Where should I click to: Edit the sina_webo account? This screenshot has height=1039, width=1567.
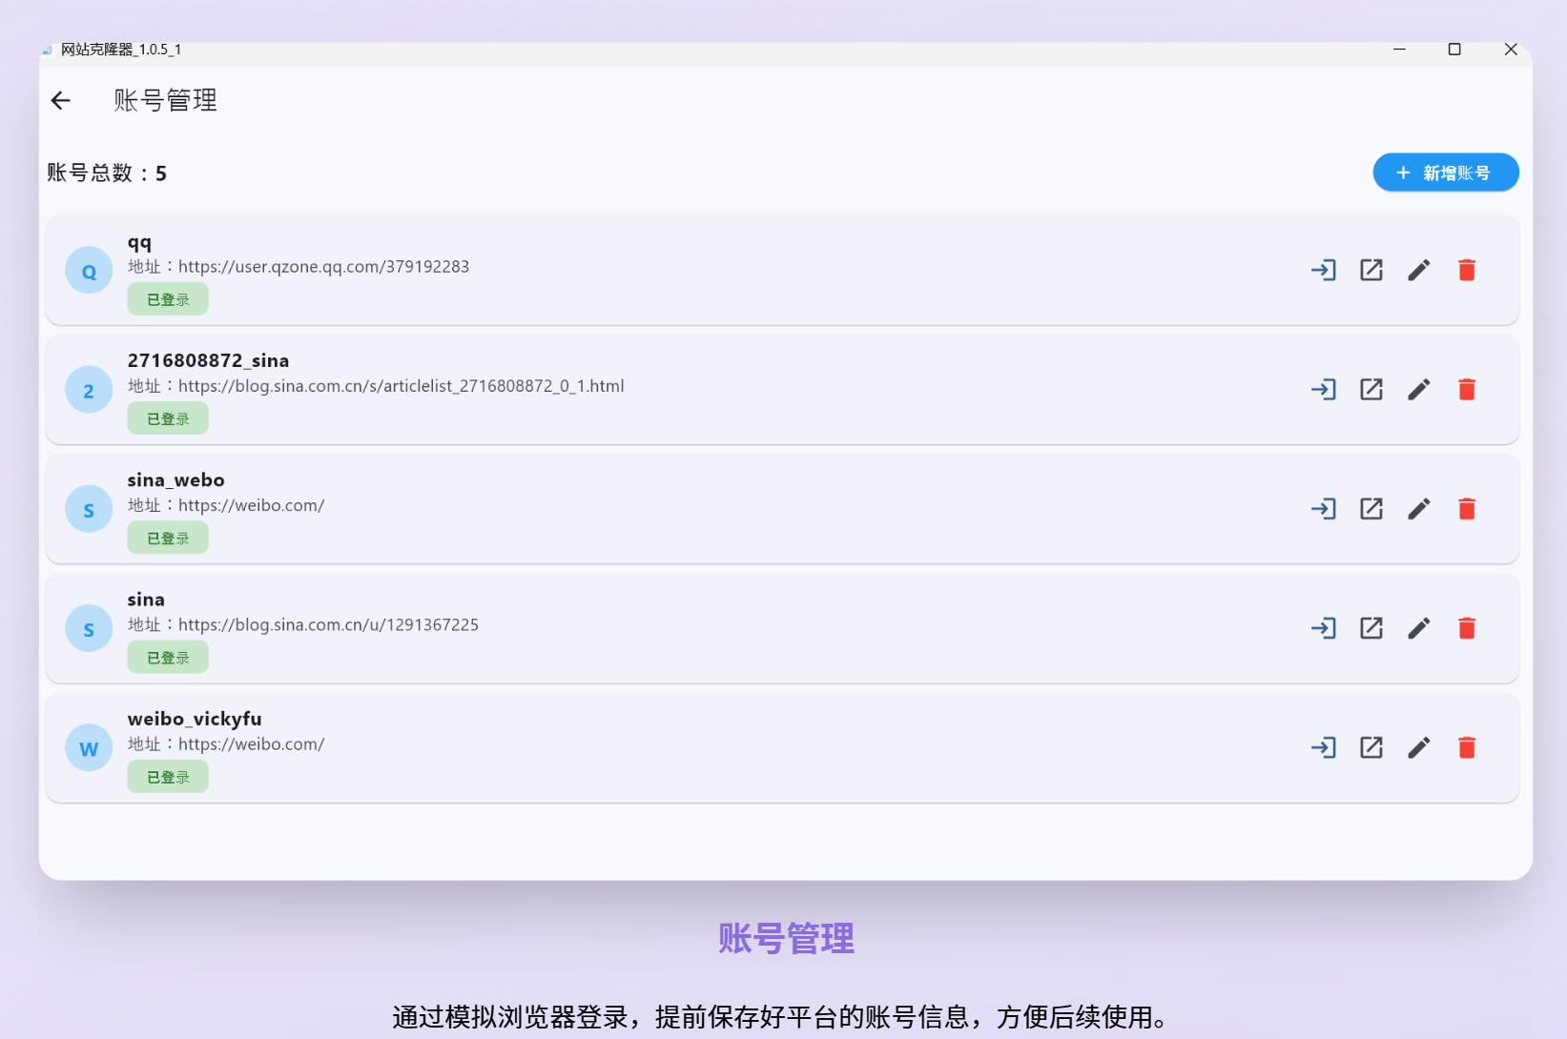(1418, 509)
